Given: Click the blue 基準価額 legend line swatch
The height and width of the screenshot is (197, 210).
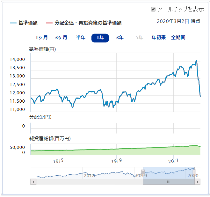Looking at the screenshot, I should tap(13, 23).
